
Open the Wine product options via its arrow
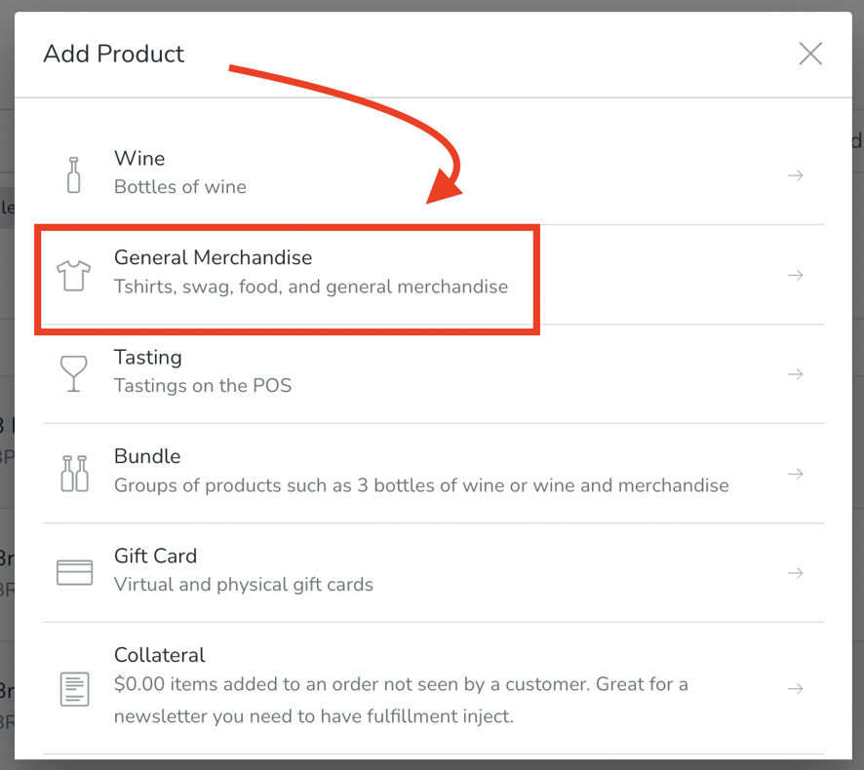tap(795, 175)
